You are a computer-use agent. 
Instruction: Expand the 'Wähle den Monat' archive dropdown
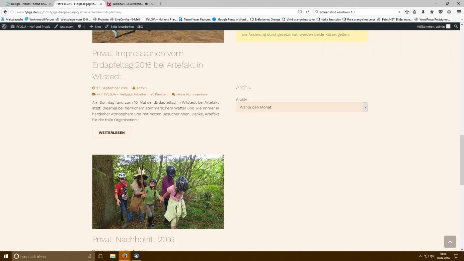click(x=302, y=107)
